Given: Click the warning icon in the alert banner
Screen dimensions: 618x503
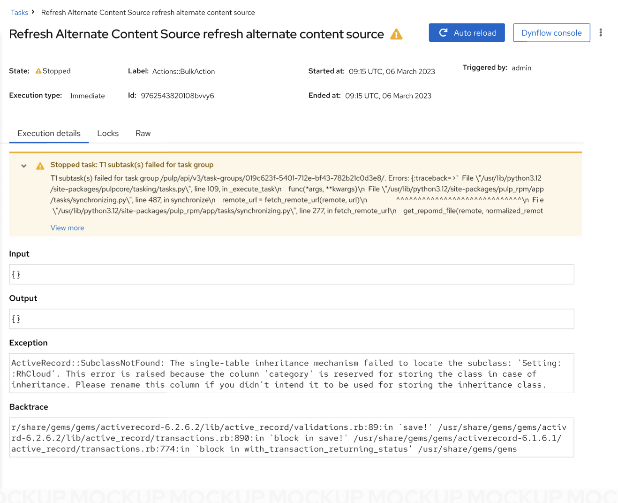Looking at the screenshot, I should click(x=40, y=166).
